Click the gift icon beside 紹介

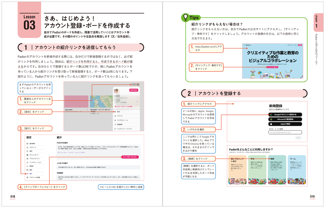tap(27, 174)
